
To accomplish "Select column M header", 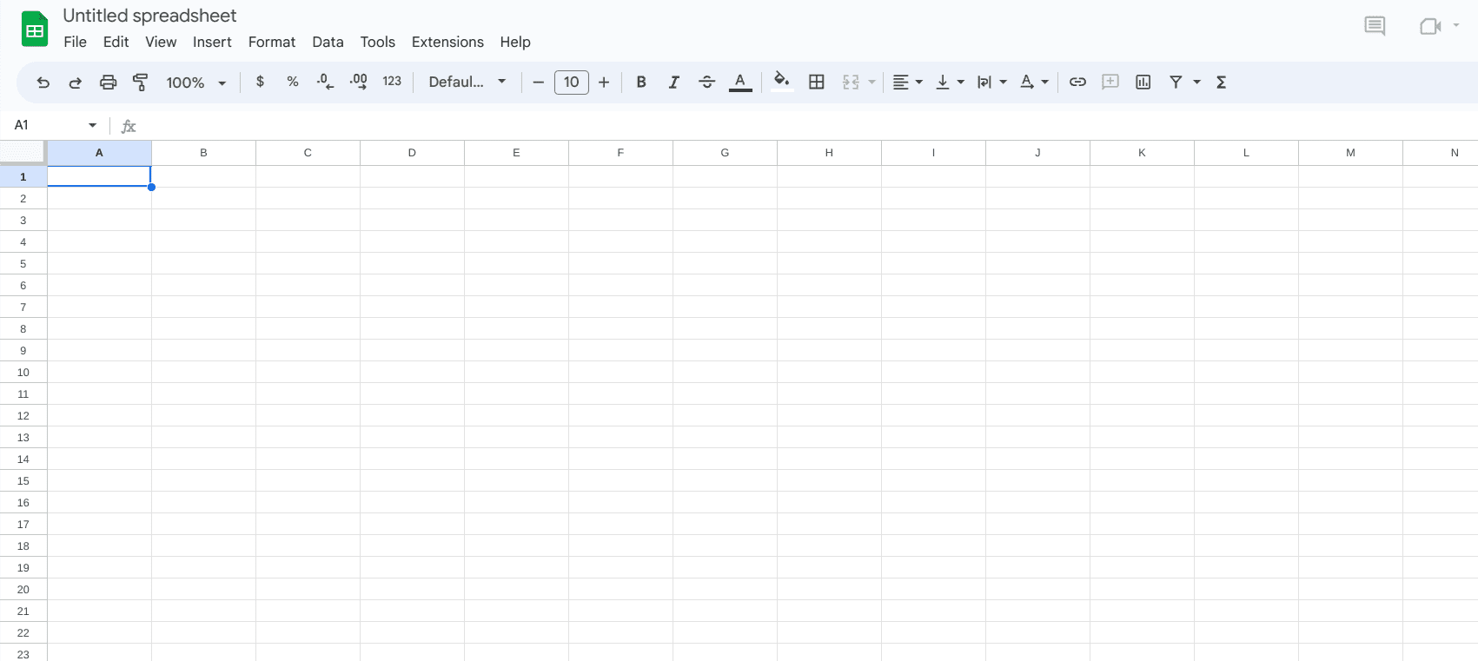I will click(1350, 153).
